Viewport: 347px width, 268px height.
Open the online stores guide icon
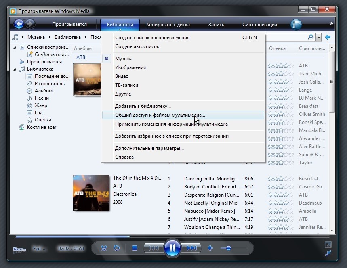click(x=296, y=24)
